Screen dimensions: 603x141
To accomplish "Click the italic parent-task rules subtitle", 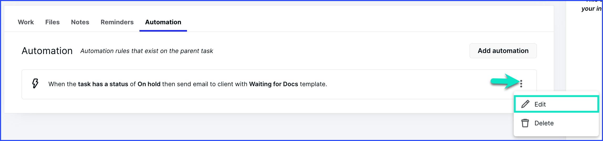I will [x=147, y=51].
